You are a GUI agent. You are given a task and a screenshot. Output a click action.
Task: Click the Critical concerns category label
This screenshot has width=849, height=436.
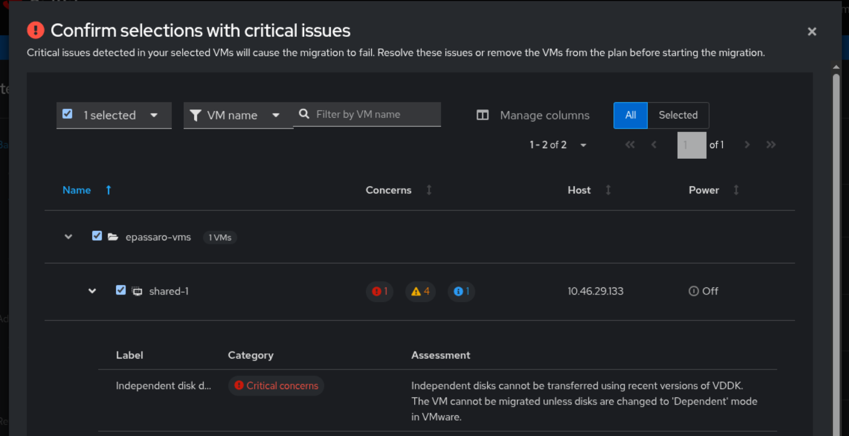pos(277,385)
